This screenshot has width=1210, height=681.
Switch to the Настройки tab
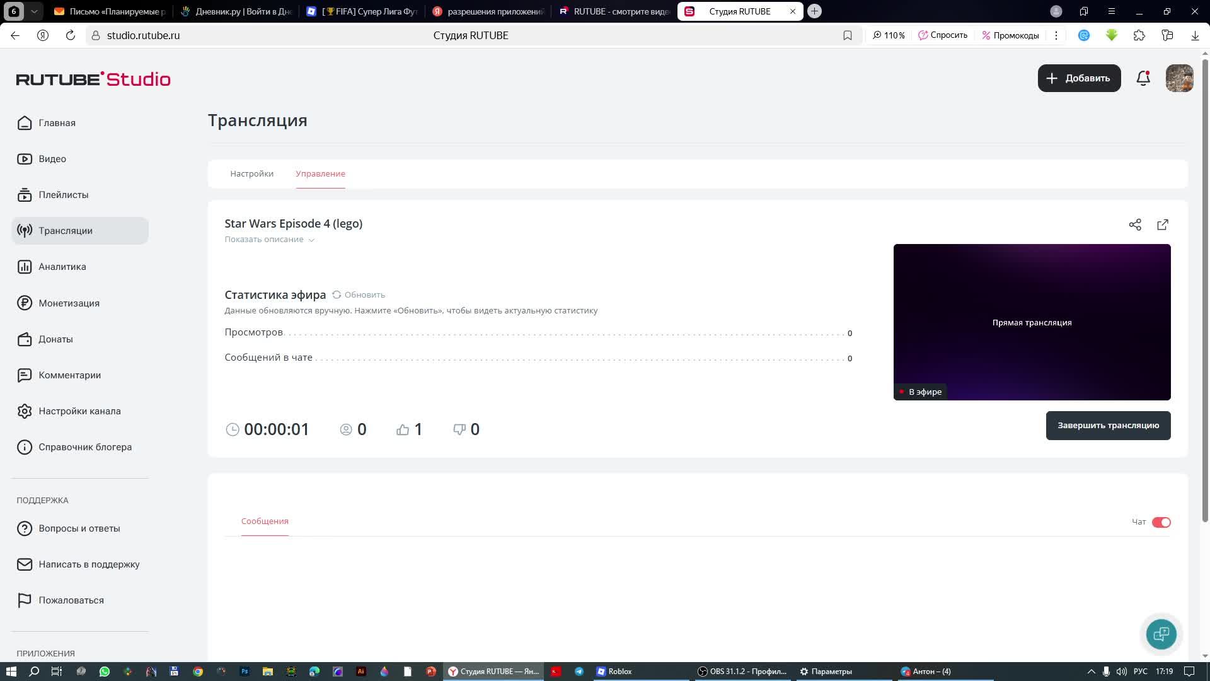[x=251, y=174]
